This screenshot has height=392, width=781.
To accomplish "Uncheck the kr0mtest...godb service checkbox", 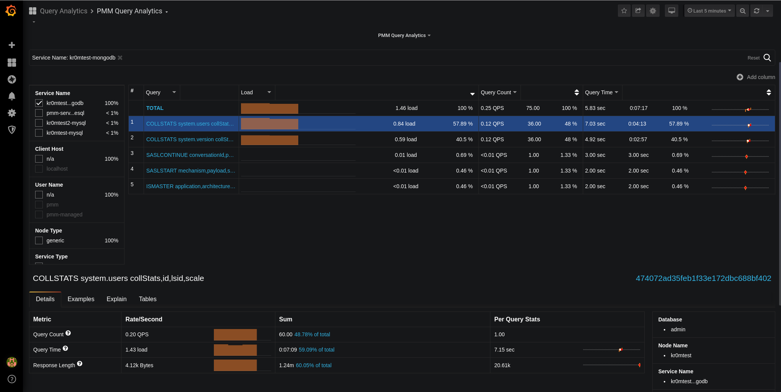I will click(39, 103).
